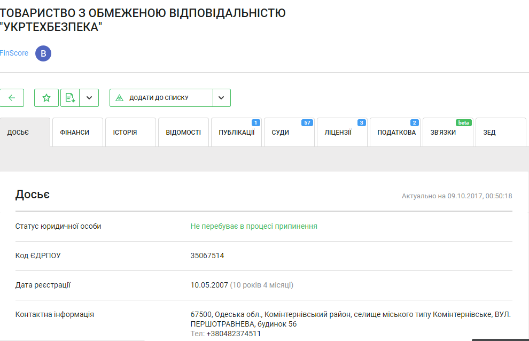Expand the Додати до списку dropdown arrow
This screenshot has width=529, height=341.
222,98
